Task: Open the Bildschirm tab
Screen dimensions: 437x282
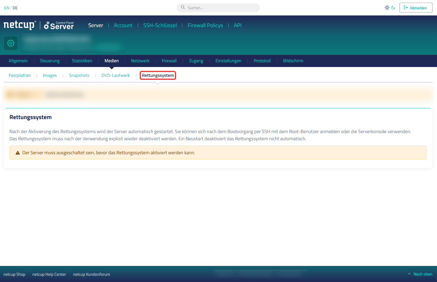Action: pyautogui.click(x=293, y=61)
